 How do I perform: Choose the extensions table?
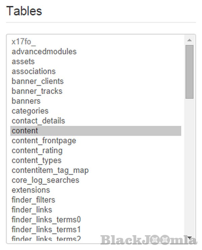[31, 190]
